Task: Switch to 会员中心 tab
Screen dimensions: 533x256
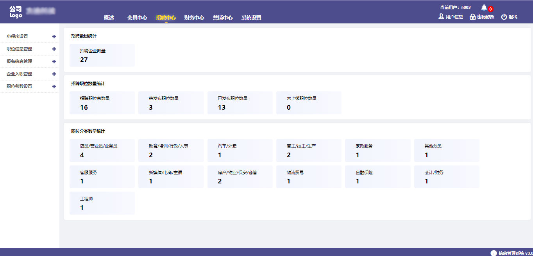Action: [137, 18]
